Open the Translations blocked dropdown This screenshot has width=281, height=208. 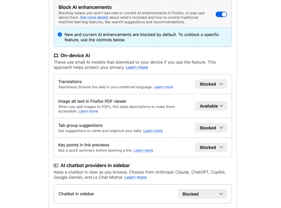pyautogui.click(x=211, y=84)
